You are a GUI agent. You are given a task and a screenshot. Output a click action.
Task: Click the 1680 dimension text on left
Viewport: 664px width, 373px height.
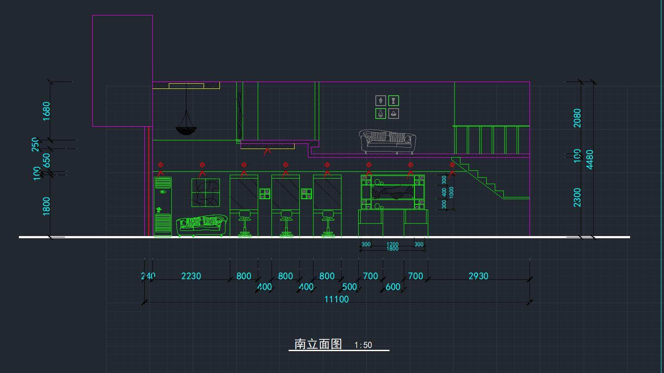click(x=46, y=111)
